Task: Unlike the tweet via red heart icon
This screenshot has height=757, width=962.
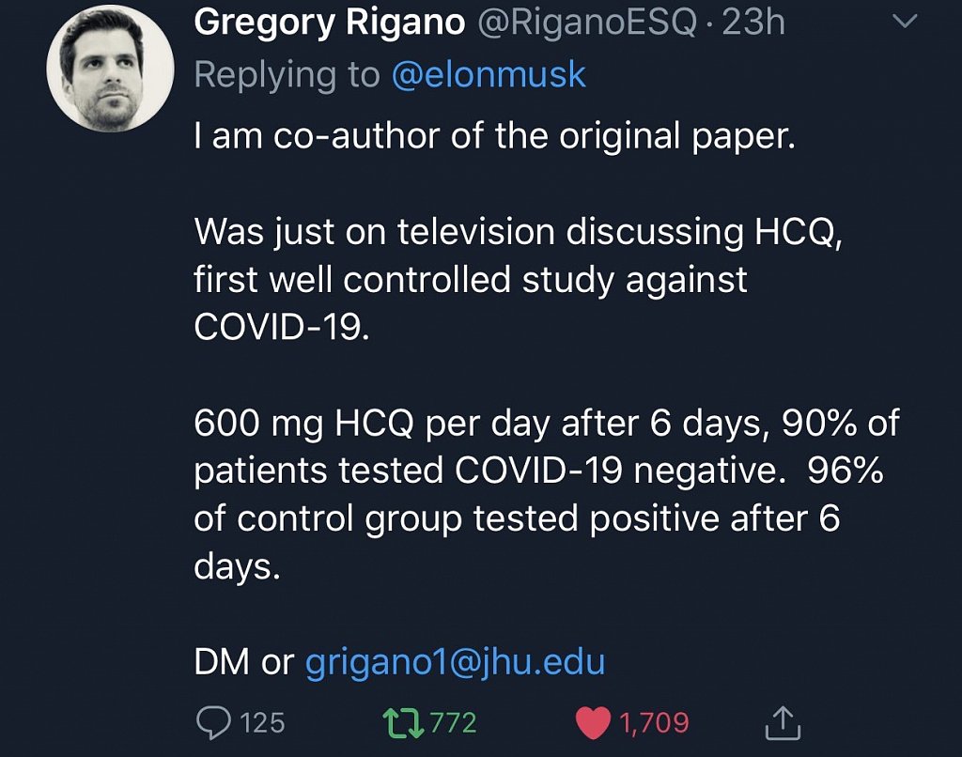Action: [x=593, y=722]
